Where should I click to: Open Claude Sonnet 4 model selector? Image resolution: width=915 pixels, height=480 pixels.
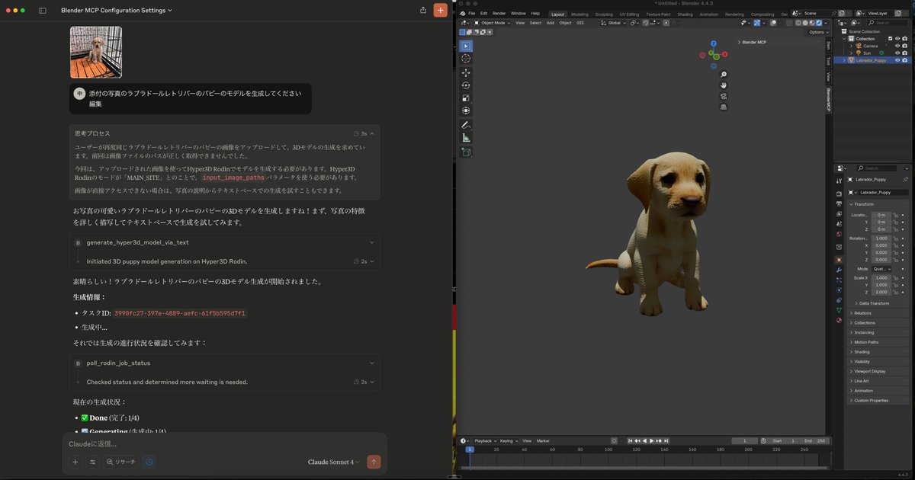point(334,462)
